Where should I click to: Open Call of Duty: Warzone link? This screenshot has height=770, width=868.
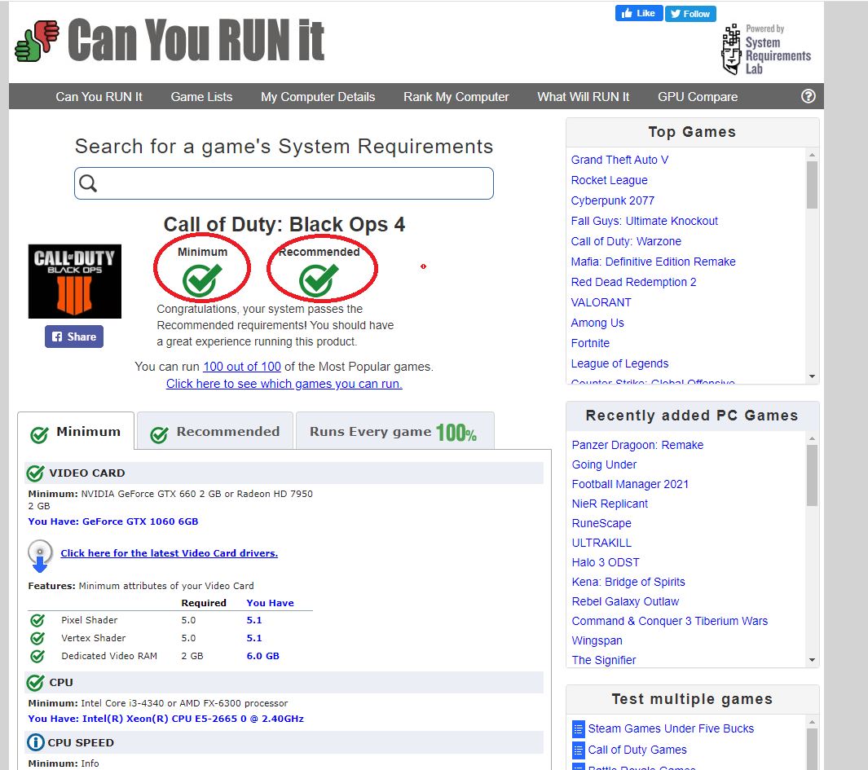point(626,241)
